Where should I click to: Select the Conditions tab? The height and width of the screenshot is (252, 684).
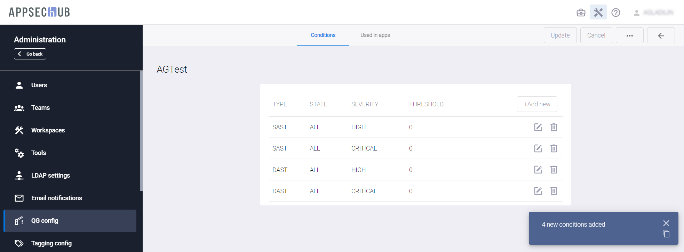(x=323, y=35)
